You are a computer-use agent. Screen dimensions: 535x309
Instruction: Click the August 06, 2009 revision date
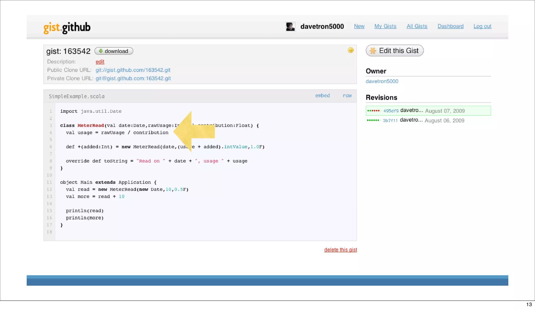coord(444,121)
